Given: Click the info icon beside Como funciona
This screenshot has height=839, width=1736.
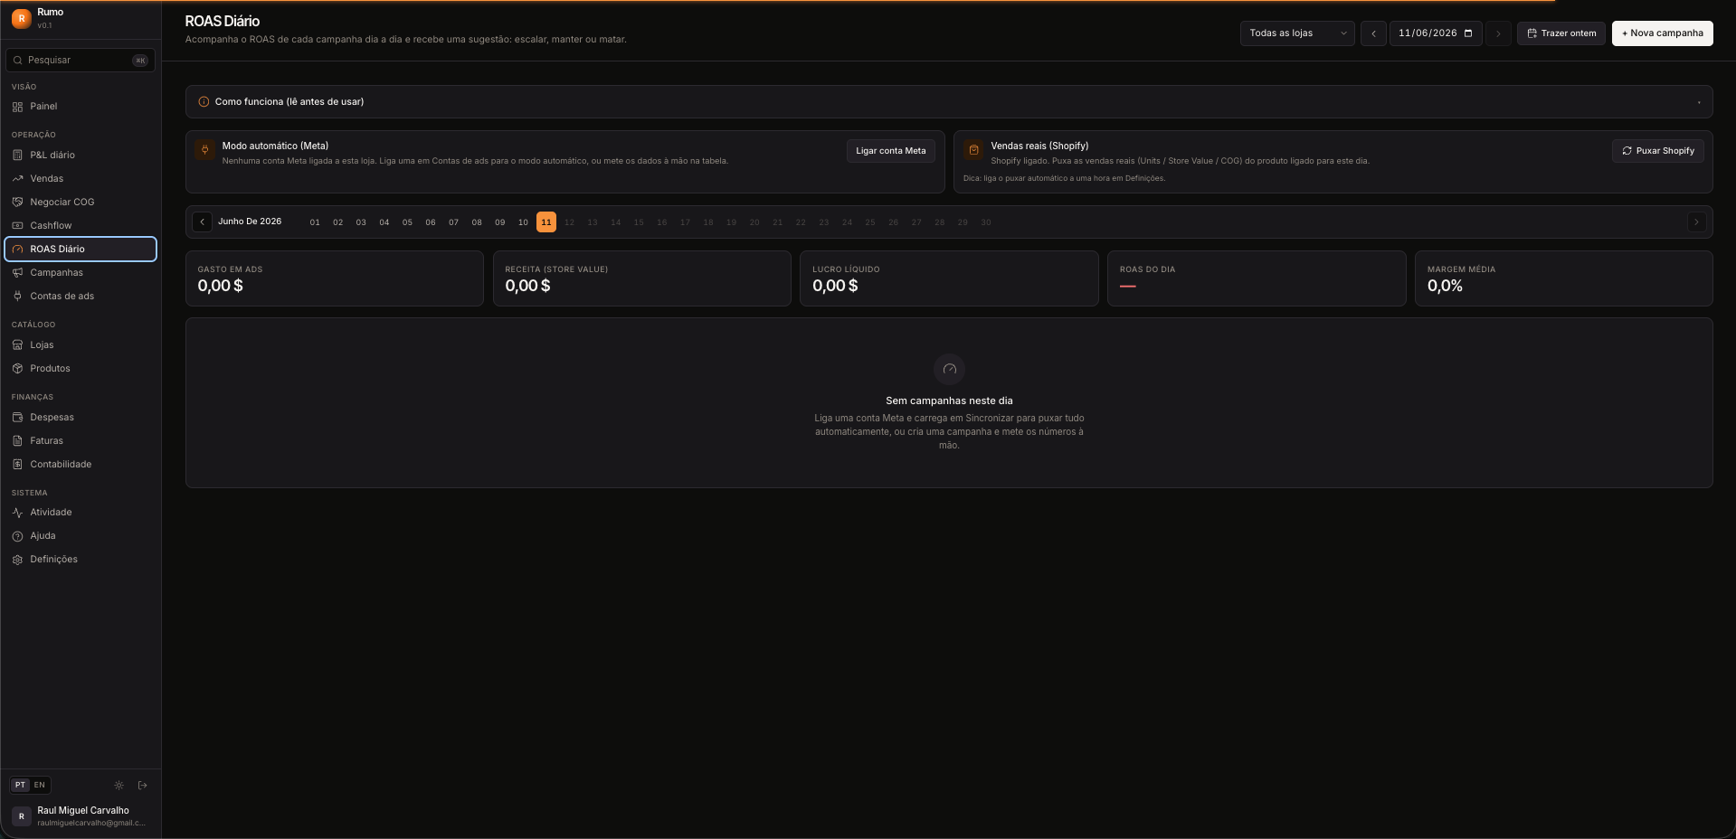Looking at the screenshot, I should tap(204, 102).
